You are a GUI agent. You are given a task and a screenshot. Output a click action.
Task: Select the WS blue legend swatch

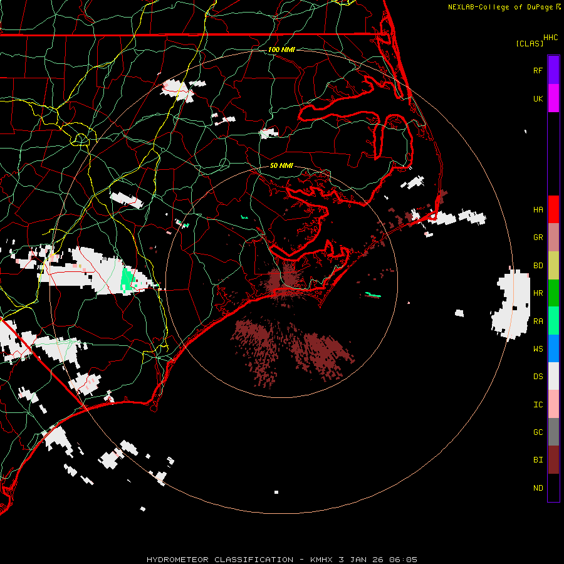point(553,348)
